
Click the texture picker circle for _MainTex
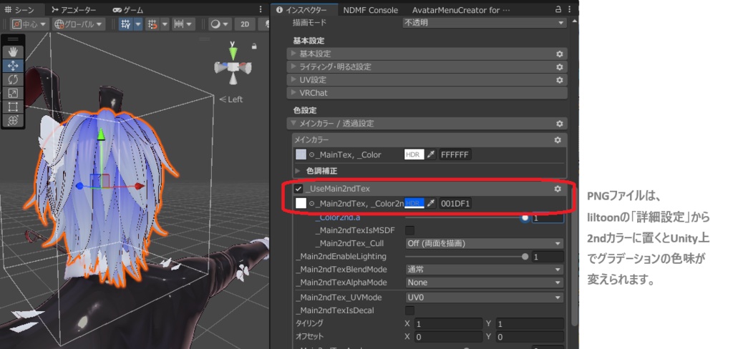pyautogui.click(x=312, y=154)
